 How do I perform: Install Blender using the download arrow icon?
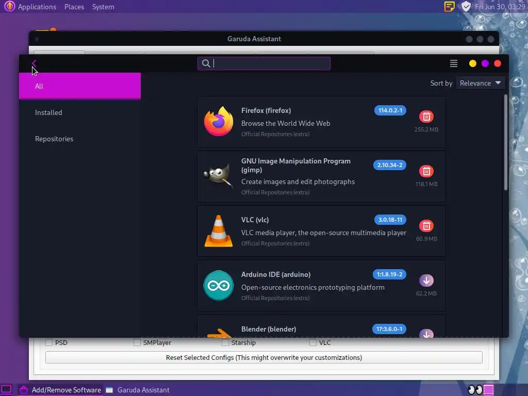pyautogui.click(x=426, y=333)
